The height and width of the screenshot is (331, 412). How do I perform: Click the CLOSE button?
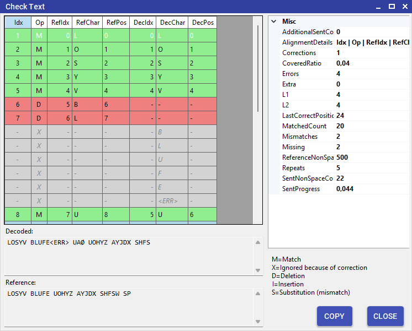[385, 316]
